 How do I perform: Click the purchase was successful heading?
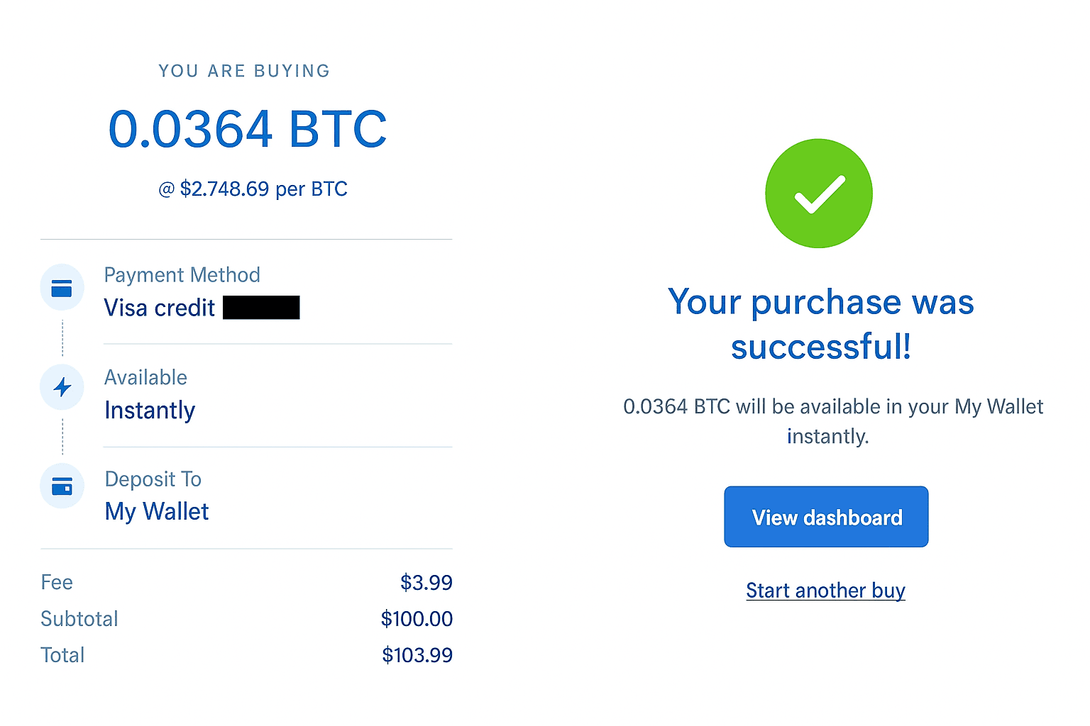821,324
